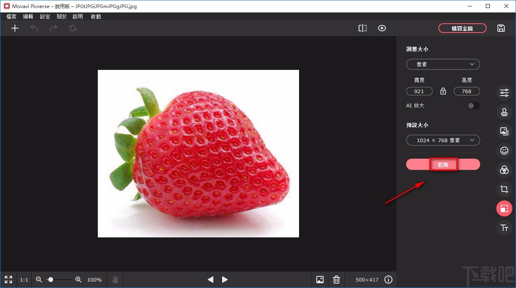Click the save floppy disk icon
This screenshot has height=288, width=516.
click(x=501, y=28)
